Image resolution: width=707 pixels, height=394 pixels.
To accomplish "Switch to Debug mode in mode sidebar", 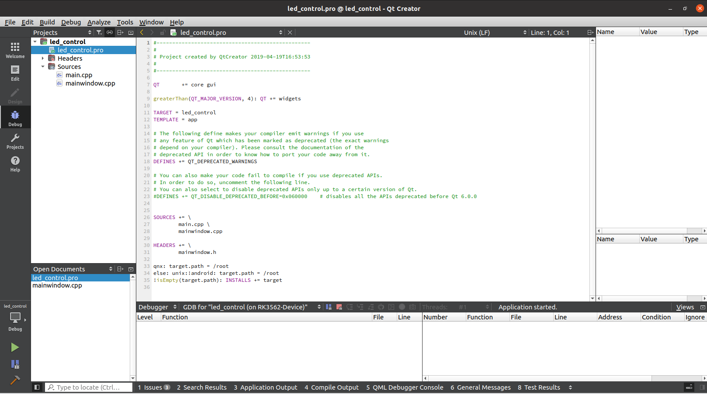I will pos(15,118).
